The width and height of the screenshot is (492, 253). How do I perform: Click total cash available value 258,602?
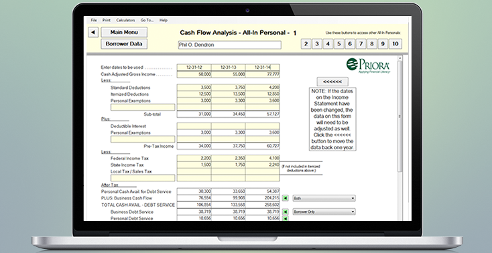(262, 205)
